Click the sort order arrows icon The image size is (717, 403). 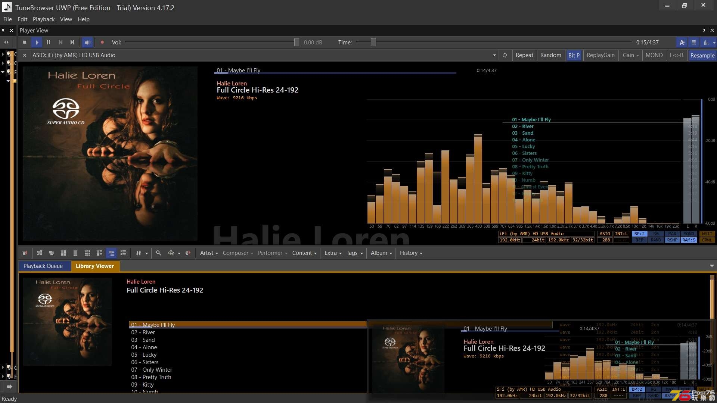click(139, 253)
